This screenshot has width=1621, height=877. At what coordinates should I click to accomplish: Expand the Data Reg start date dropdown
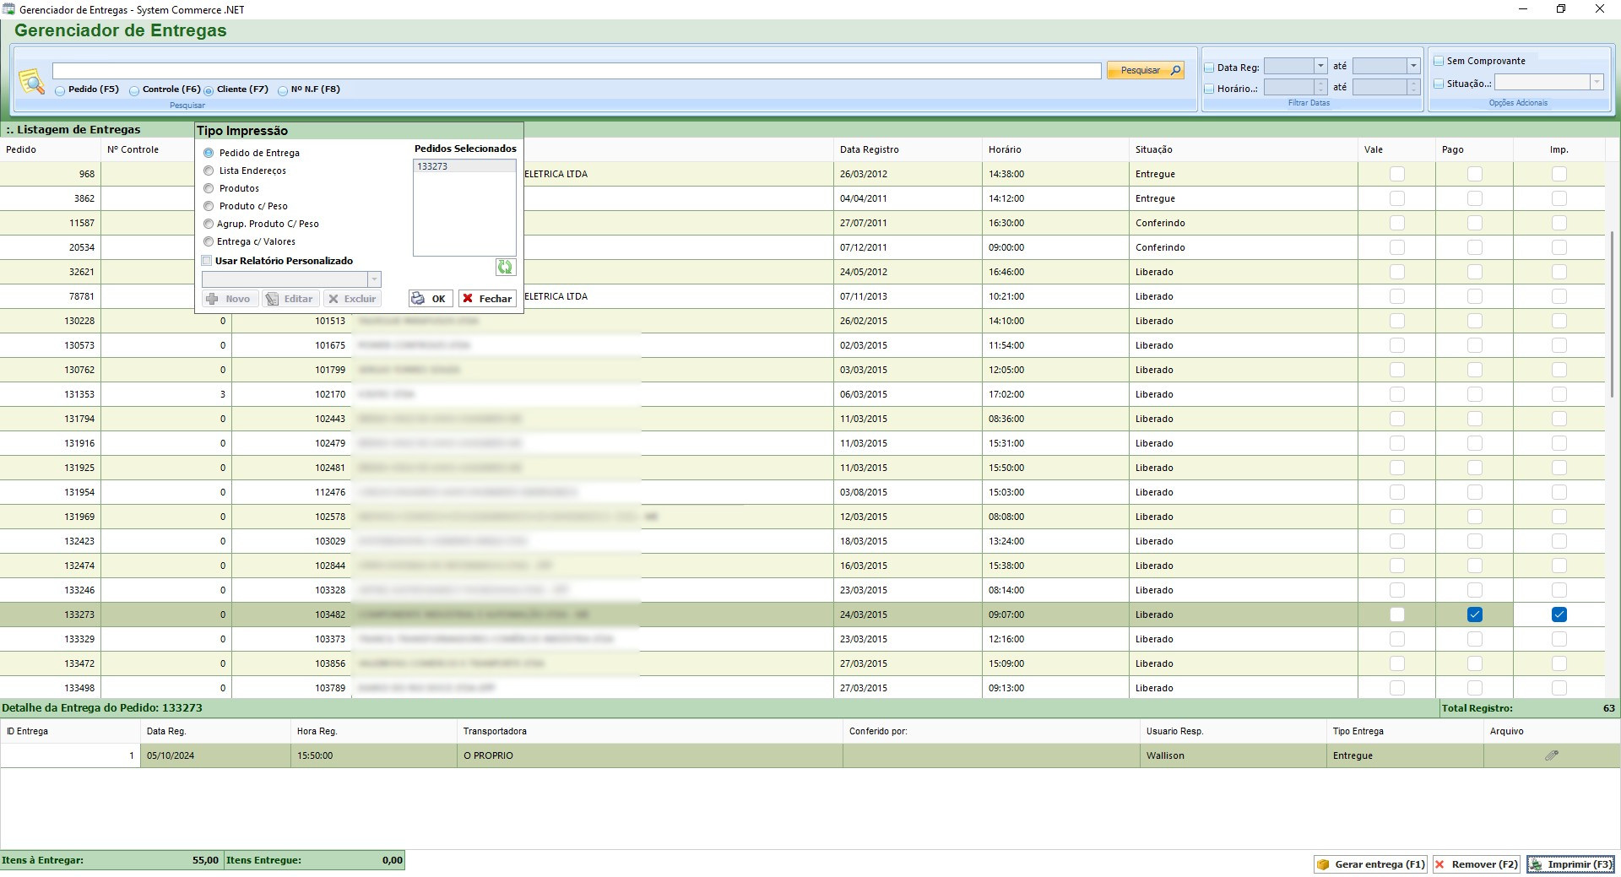(1320, 66)
